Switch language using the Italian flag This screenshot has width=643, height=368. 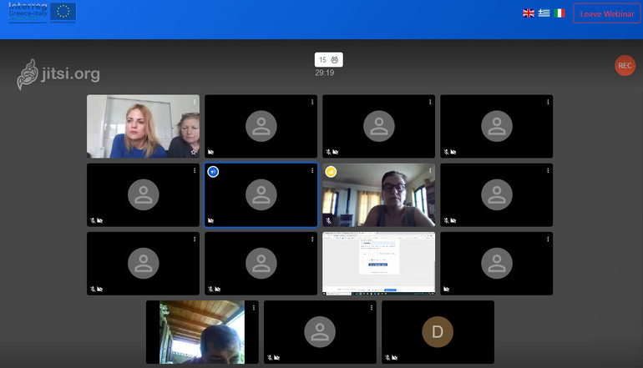tap(559, 13)
